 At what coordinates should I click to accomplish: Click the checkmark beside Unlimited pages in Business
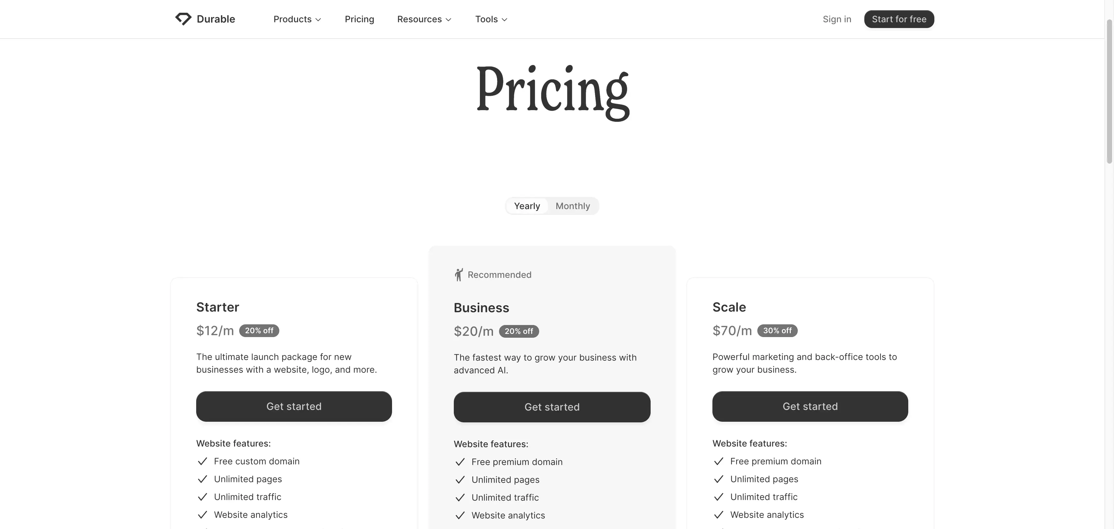[460, 480]
